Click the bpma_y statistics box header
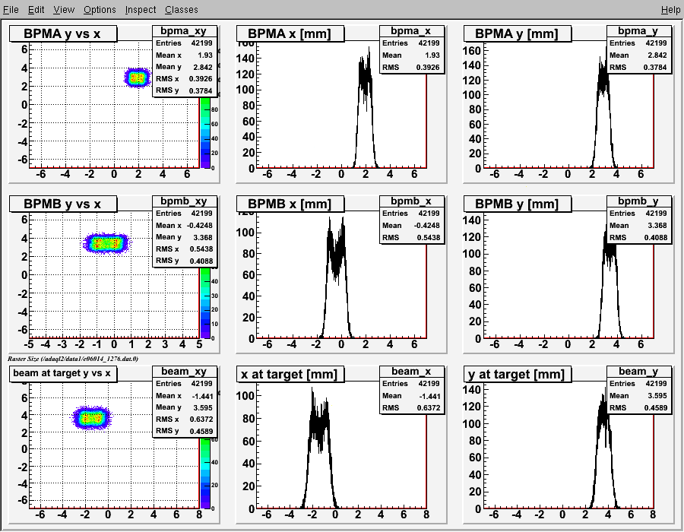Image resolution: width=684 pixels, height=532 pixels. tap(638, 31)
